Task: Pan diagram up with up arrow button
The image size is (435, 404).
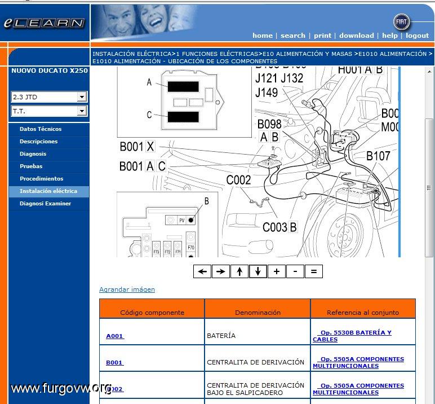Action: [239, 271]
